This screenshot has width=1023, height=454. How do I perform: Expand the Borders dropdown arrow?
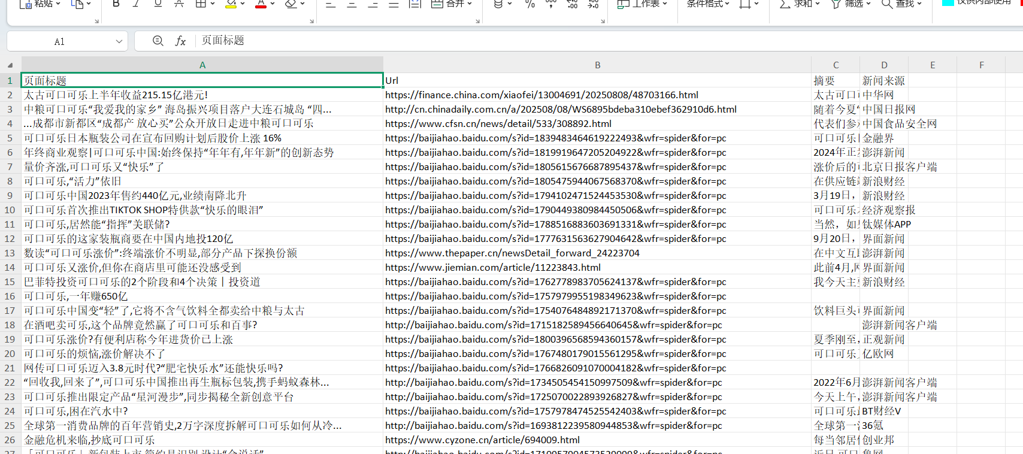coord(213,4)
